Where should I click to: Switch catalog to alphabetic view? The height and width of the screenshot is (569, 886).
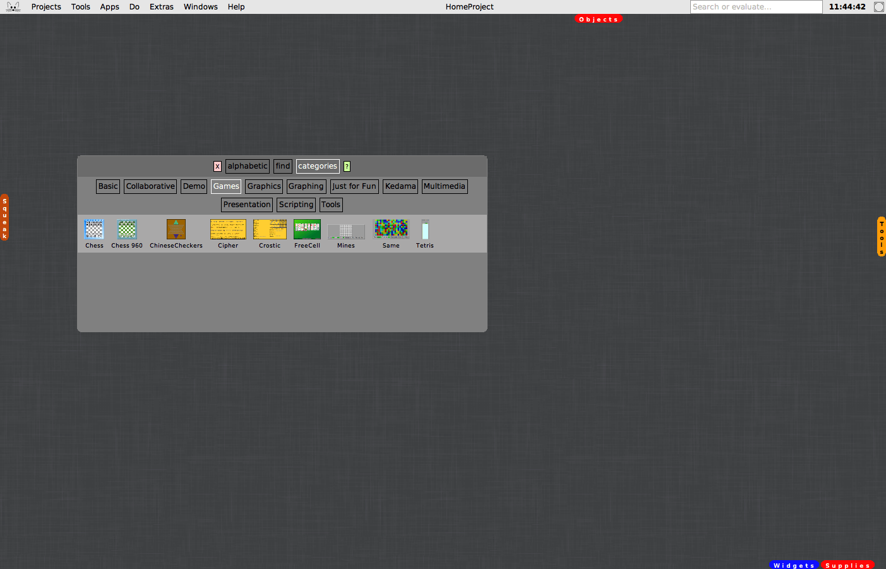point(248,166)
